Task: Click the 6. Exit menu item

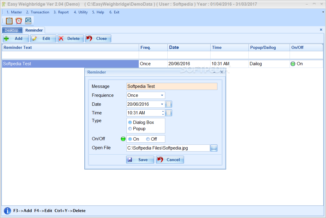Action: pyautogui.click(x=114, y=12)
